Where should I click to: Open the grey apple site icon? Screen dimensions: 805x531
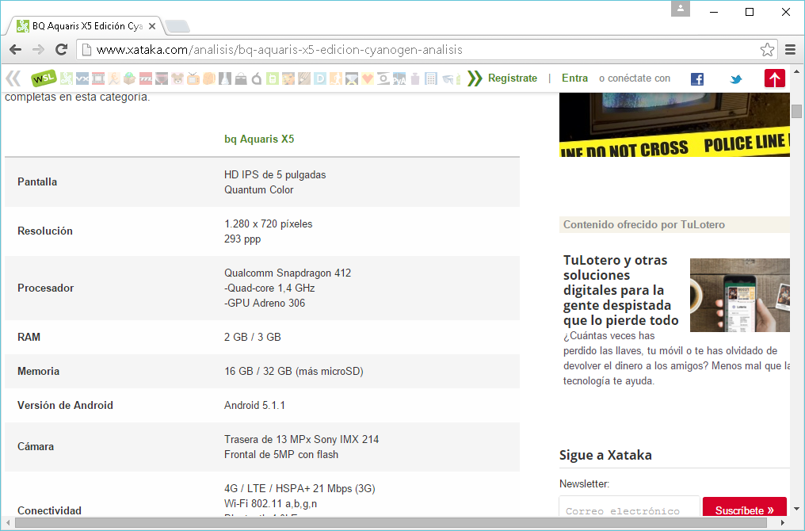257,78
